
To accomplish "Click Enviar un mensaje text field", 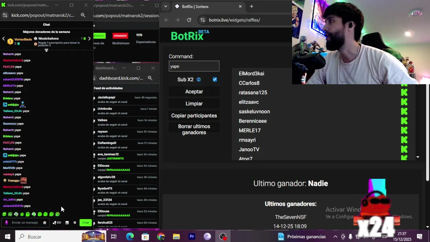I will [25, 223].
